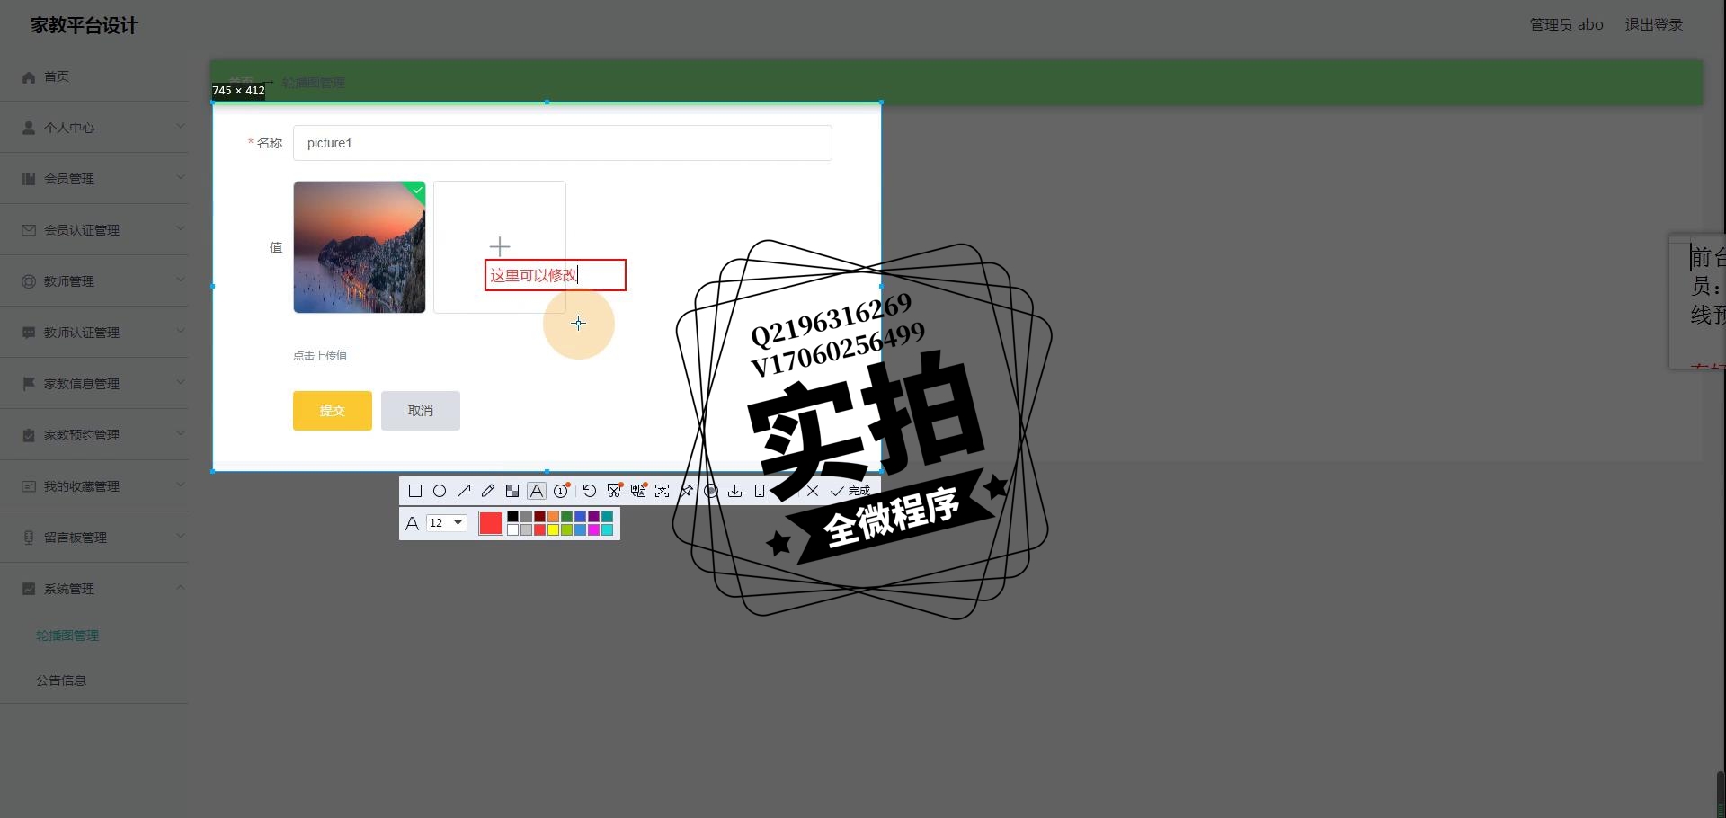The image size is (1726, 818).
Task: Click the 个人中心 person icon
Action: tap(29, 128)
